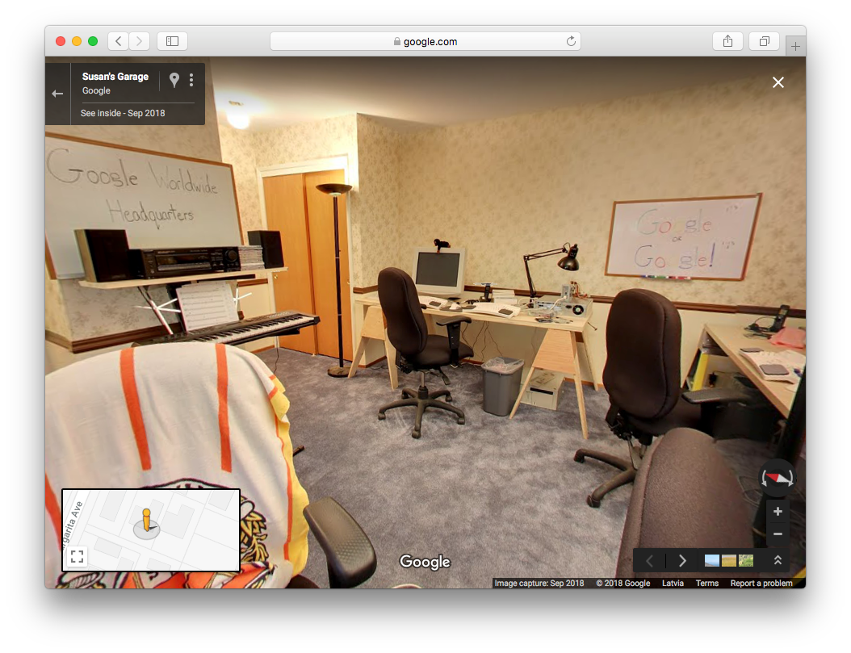Click the Latvia region link

click(673, 583)
